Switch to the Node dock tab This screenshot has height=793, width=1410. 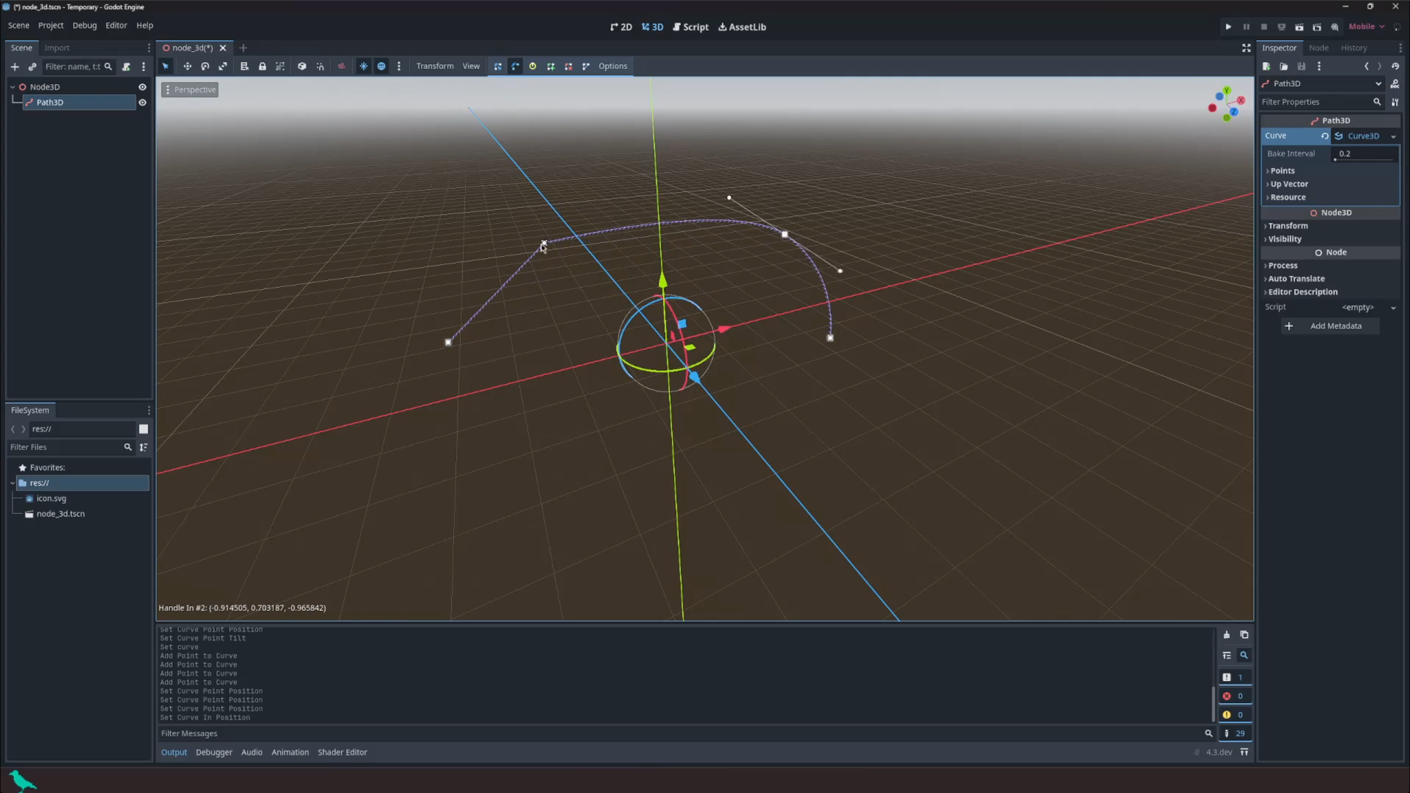pos(1319,48)
